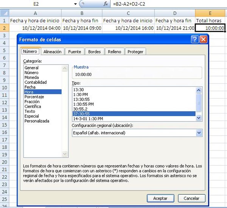This screenshot has height=208, width=227.
Task: Click the Tipo list scrollbar thumb
Action: [199, 102]
